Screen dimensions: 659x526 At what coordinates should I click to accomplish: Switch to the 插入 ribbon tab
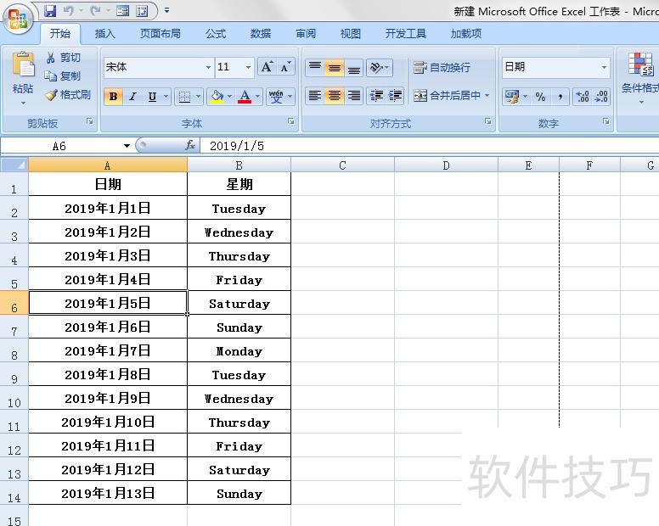point(105,34)
